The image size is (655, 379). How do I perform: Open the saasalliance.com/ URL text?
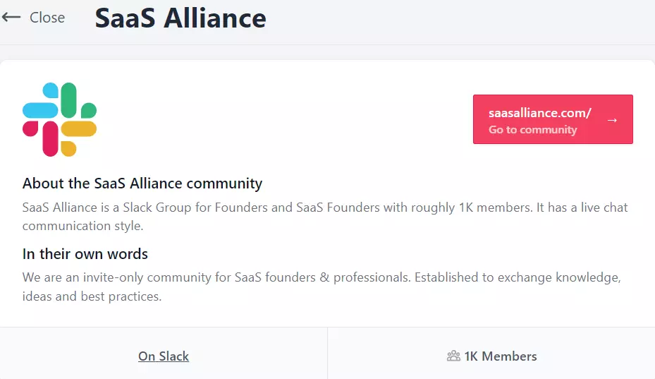point(539,113)
